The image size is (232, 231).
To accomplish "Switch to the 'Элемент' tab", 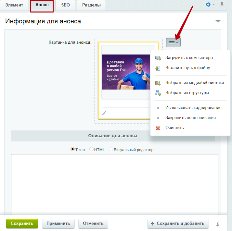I will click(14, 5).
